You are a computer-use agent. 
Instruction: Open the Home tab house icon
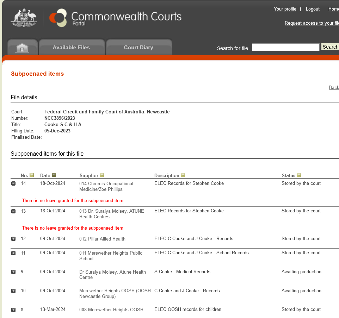(x=22, y=48)
